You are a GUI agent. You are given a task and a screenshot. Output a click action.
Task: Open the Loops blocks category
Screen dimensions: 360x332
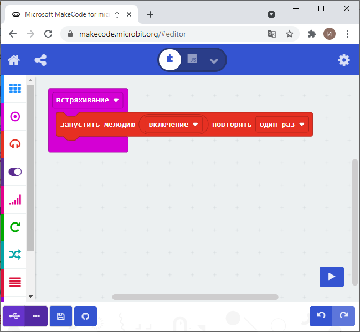point(15,227)
